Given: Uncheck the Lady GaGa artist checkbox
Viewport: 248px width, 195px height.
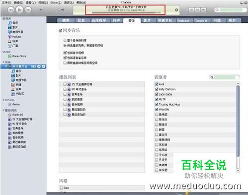Looking at the screenshot, I should (x=157, y=94).
